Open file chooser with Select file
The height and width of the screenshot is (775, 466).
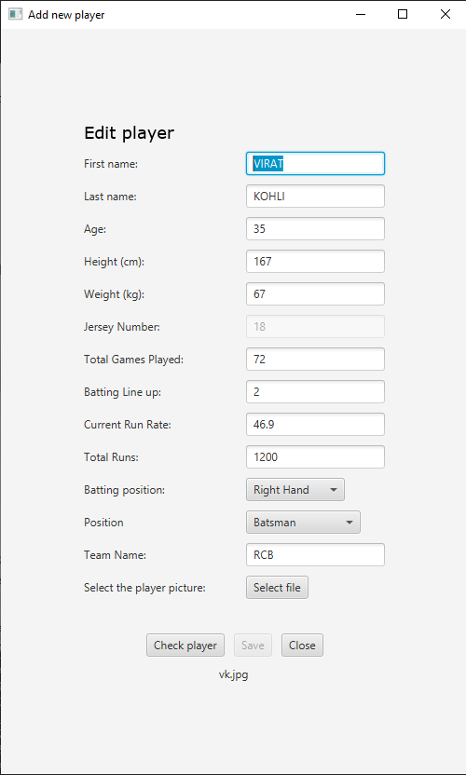tap(277, 588)
